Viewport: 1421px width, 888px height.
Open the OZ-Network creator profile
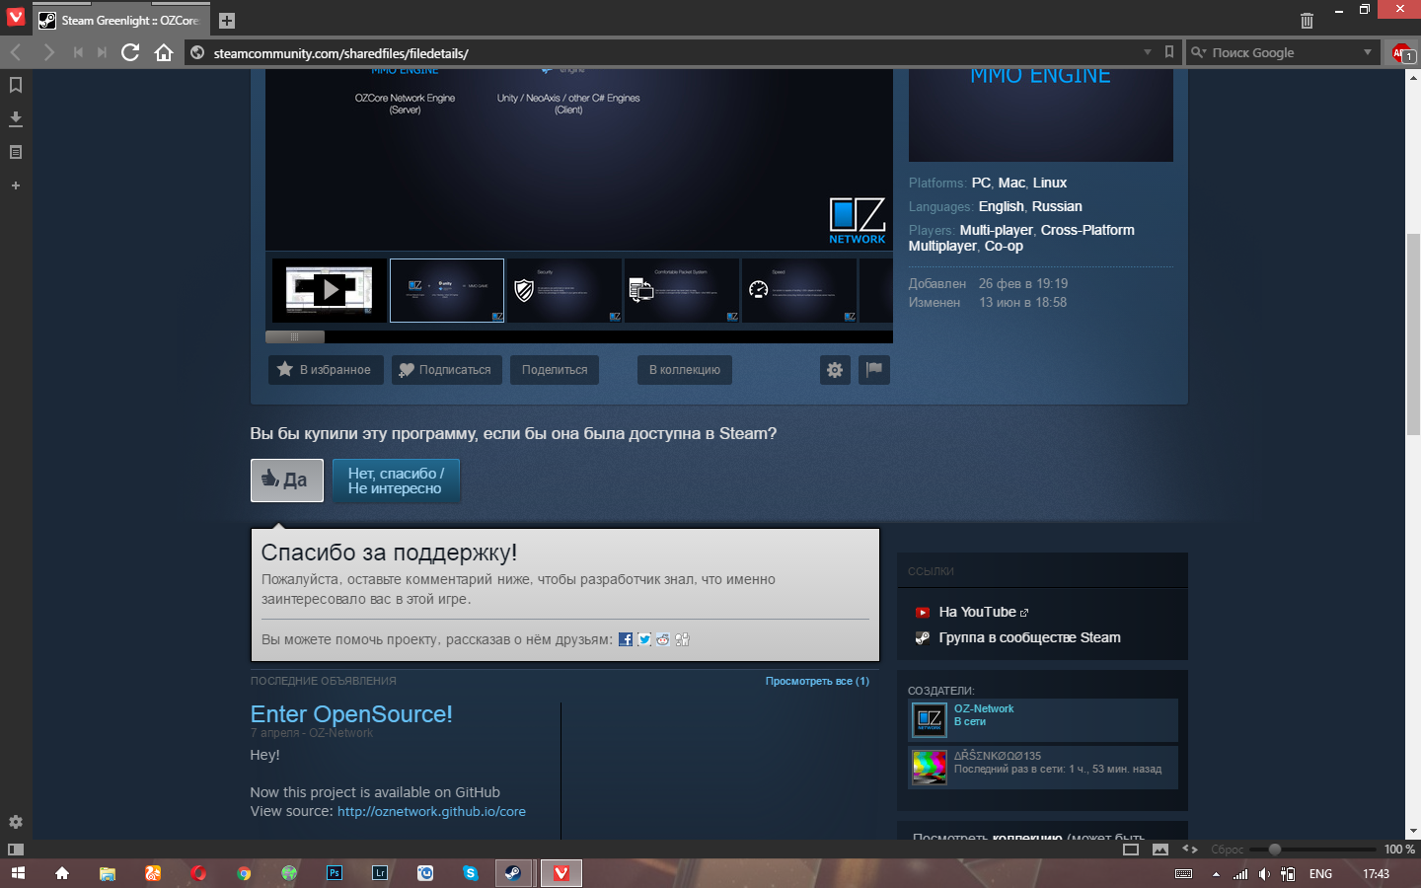pos(983,708)
